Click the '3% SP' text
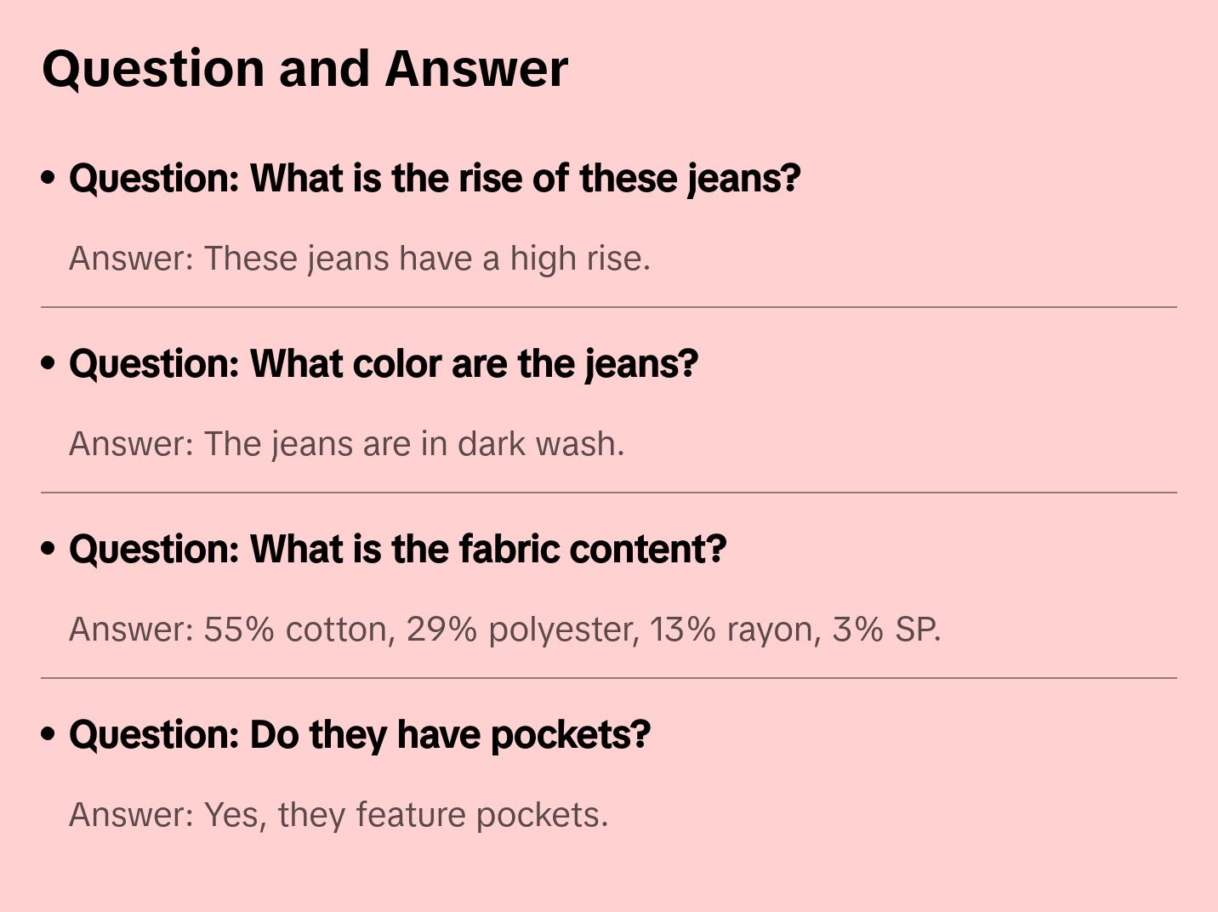 [x=885, y=630]
